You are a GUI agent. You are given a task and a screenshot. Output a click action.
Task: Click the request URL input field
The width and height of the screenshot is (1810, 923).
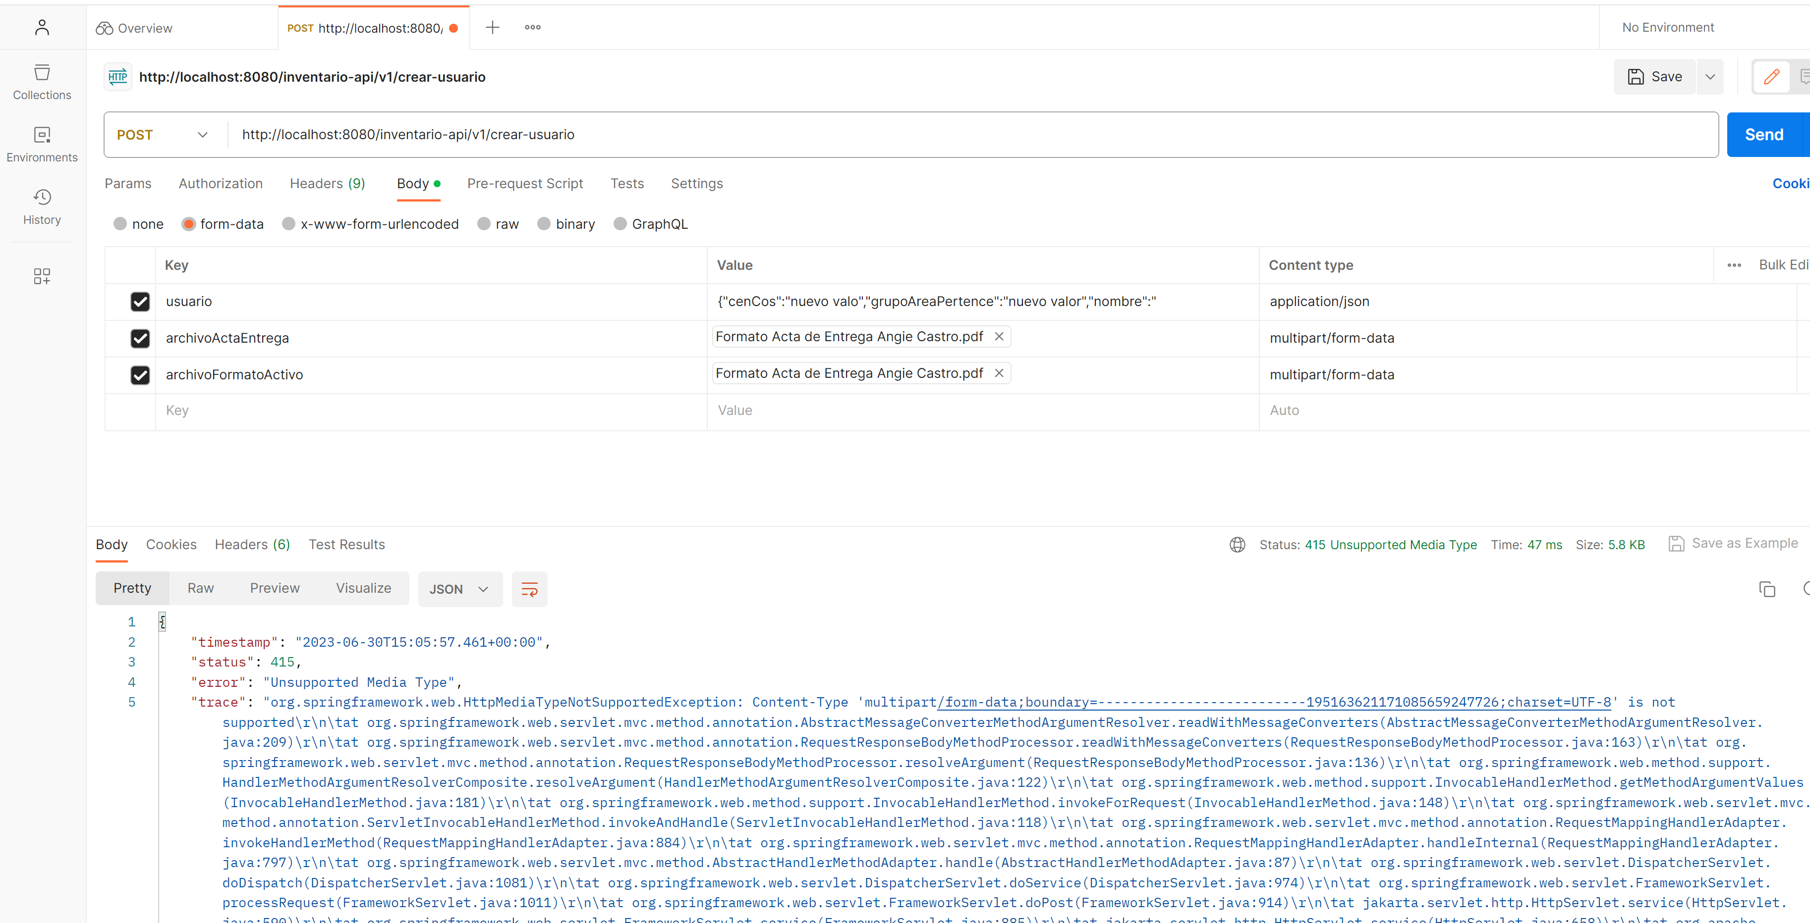(972, 135)
